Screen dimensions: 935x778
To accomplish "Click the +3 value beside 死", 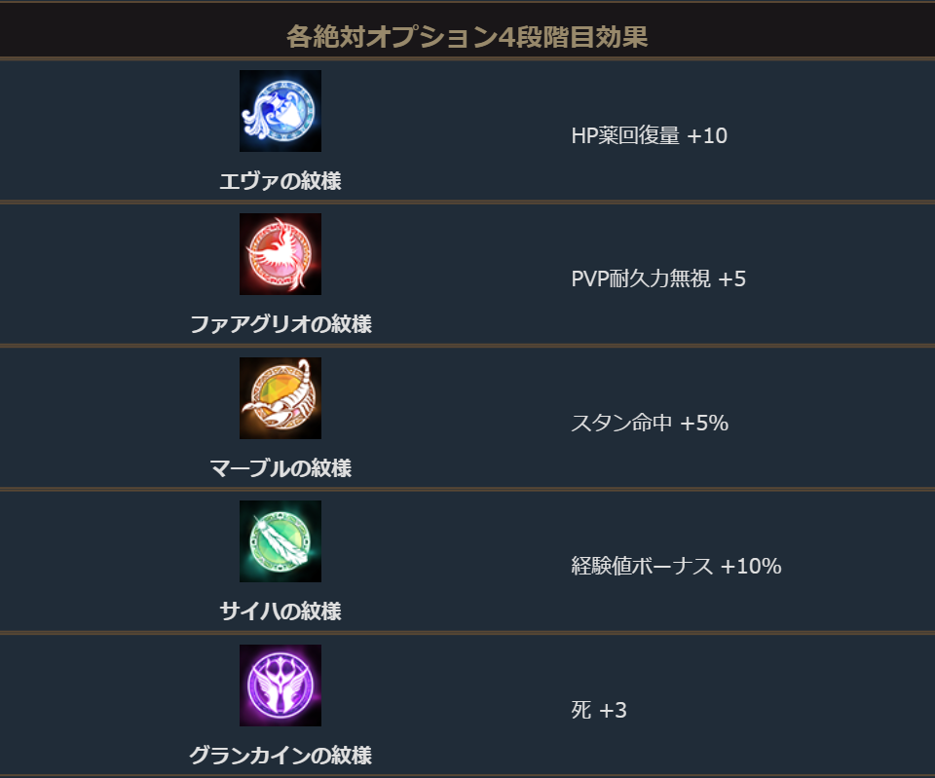I will tap(613, 711).
